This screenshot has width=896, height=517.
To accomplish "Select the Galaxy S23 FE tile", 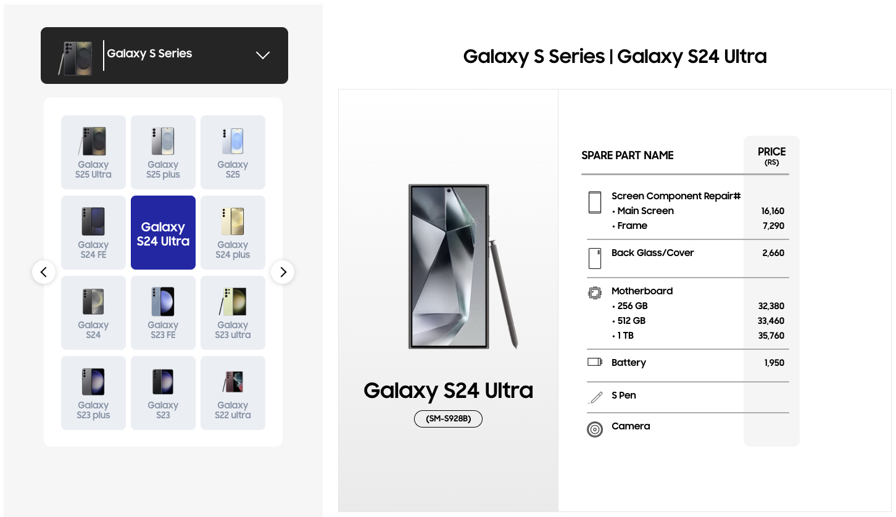I will [163, 313].
